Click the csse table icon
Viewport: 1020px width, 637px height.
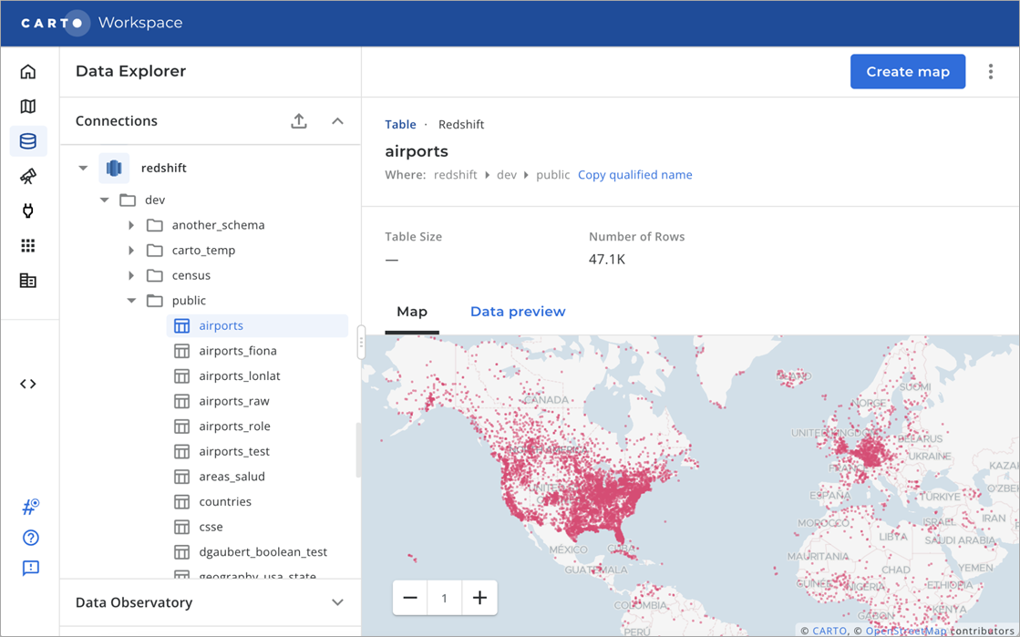pos(181,527)
